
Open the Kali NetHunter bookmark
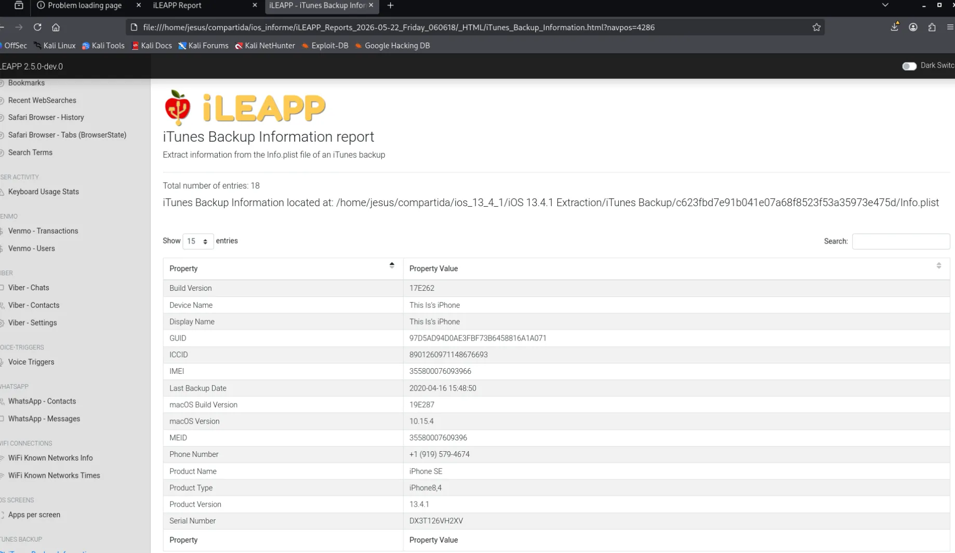[x=265, y=46]
